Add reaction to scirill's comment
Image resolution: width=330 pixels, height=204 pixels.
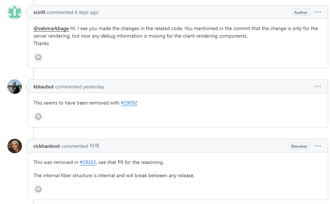tap(38, 57)
